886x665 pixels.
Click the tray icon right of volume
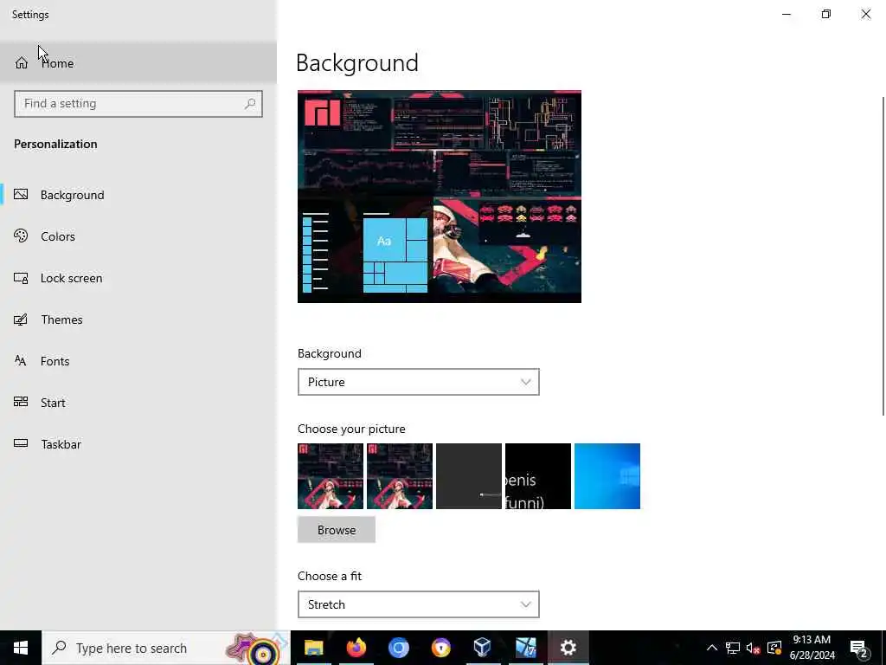[x=774, y=648]
